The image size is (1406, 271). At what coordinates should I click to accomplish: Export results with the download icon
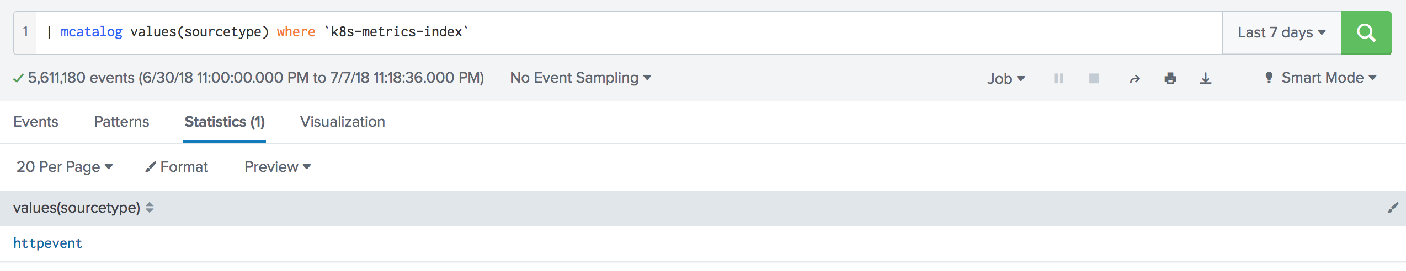pyautogui.click(x=1206, y=79)
